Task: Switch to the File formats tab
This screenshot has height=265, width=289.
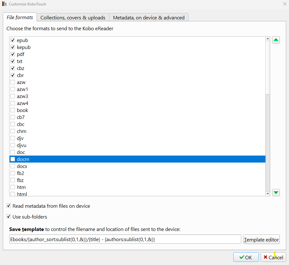Action: coord(20,17)
